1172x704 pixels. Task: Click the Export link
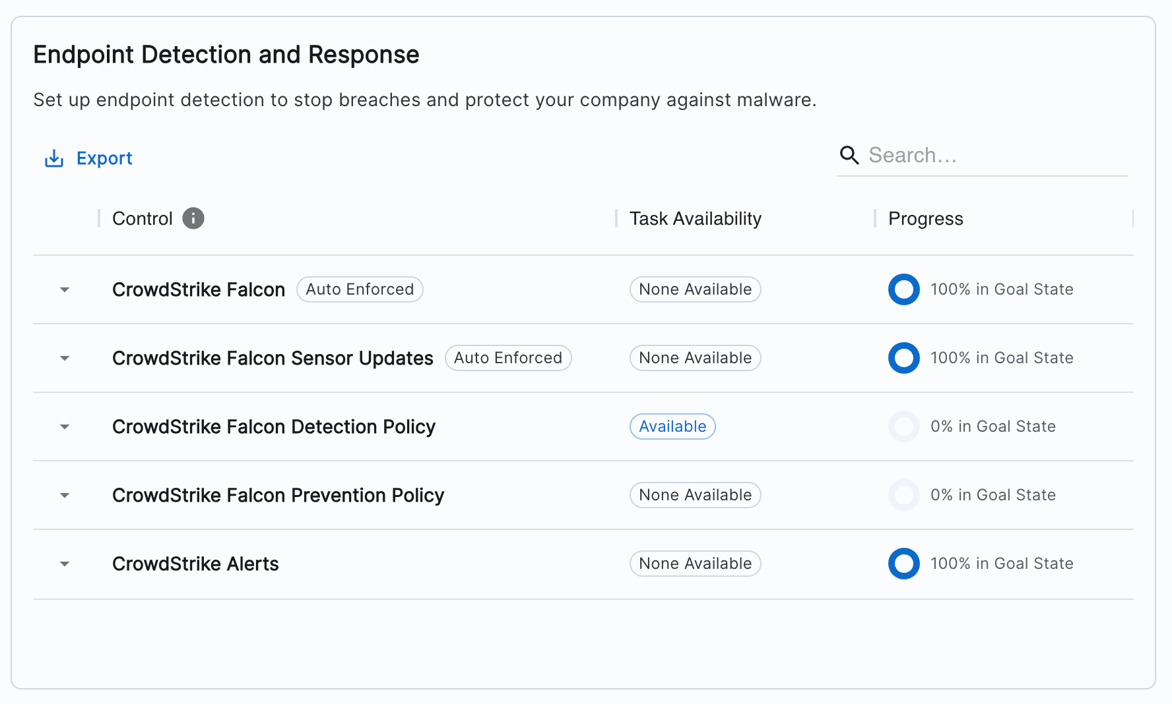coord(104,158)
